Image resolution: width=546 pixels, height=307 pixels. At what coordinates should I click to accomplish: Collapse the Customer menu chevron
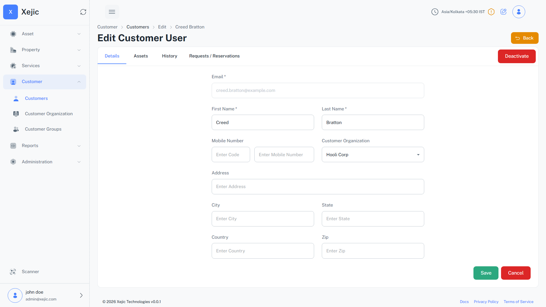79,82
